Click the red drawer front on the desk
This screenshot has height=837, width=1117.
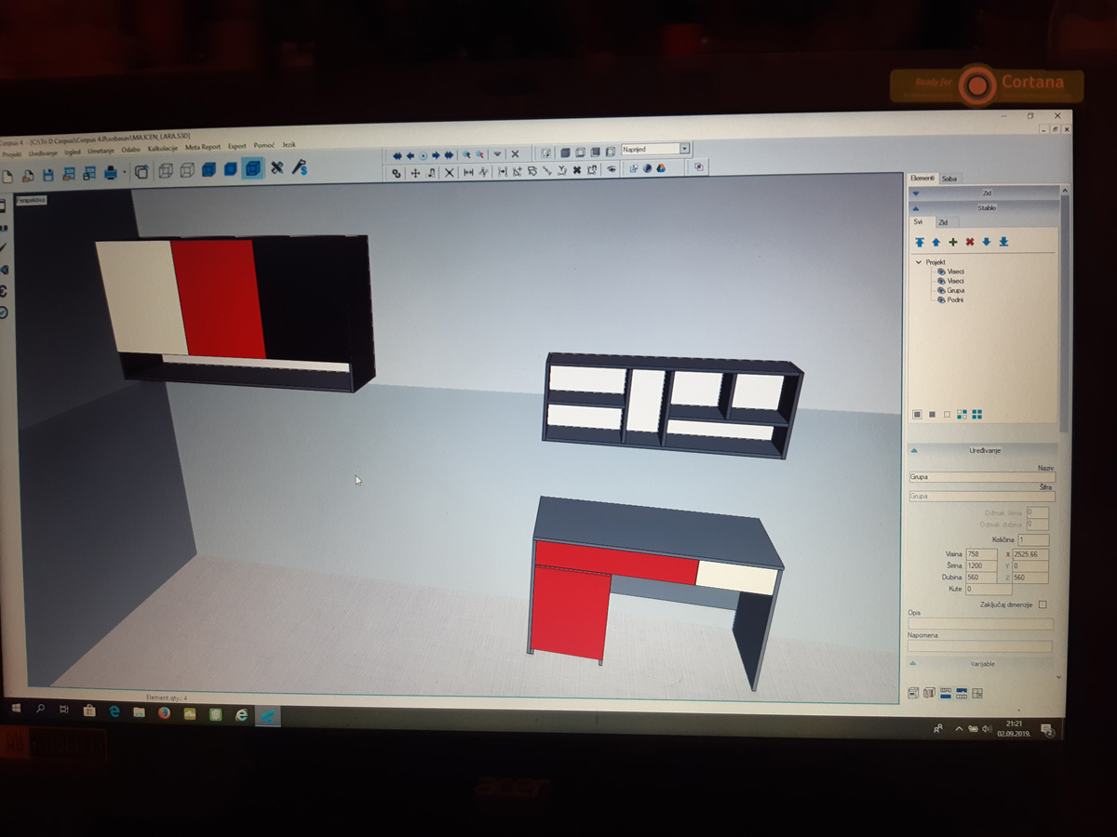click(616, 564)
